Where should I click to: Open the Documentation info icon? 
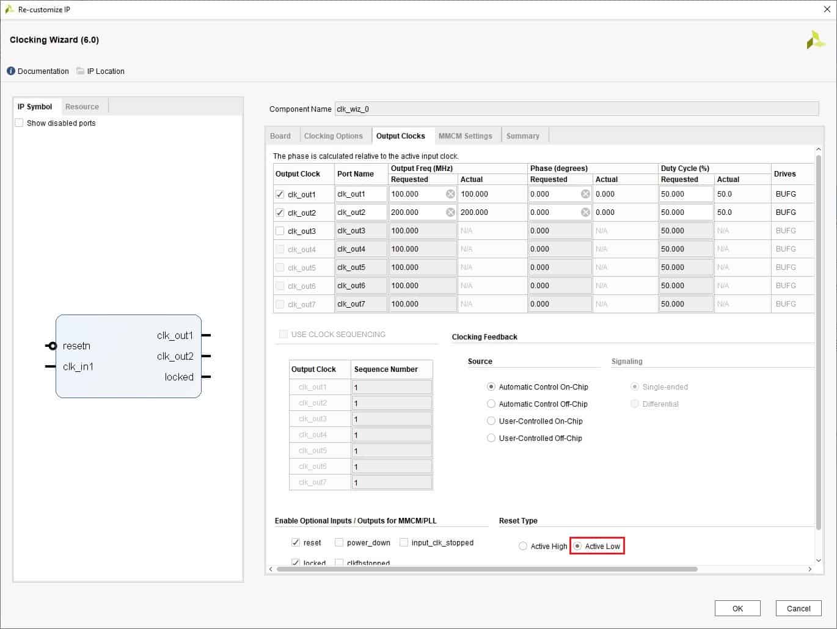click(x=11, y=71)
